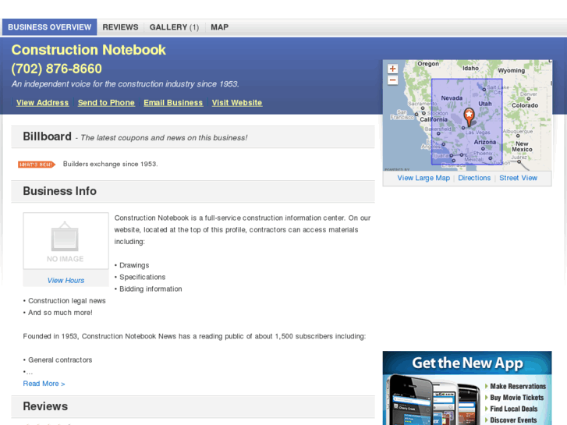
Task: Click 'Discover Events' in the app banner
Action: [513, 420]
